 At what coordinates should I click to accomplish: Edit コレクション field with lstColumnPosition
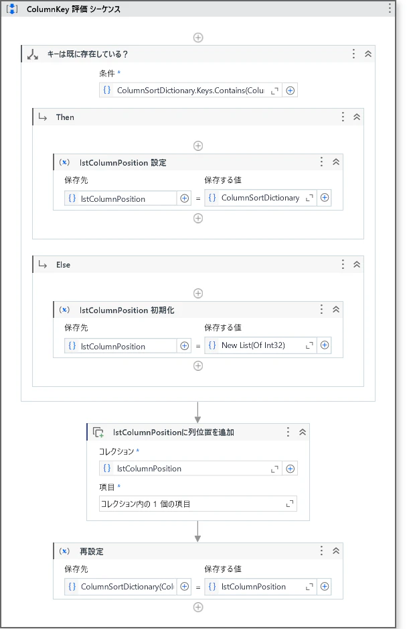191,469
